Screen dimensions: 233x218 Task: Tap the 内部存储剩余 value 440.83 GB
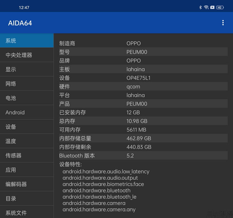point(139,147)
